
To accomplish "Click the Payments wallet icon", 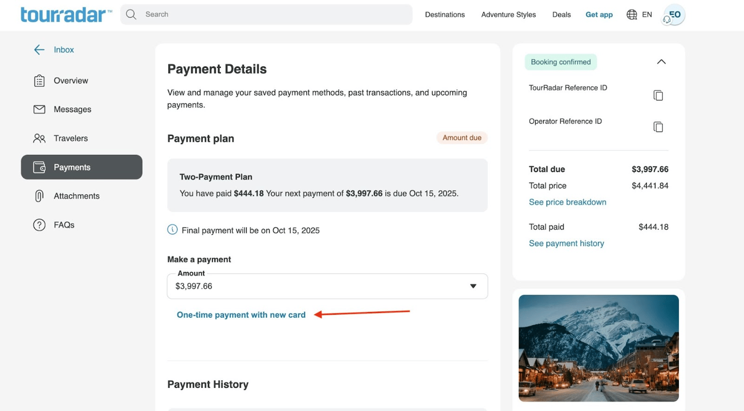I will coord(39,167).
